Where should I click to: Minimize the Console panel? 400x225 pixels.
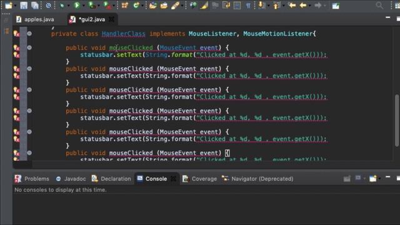click(387, 177)
